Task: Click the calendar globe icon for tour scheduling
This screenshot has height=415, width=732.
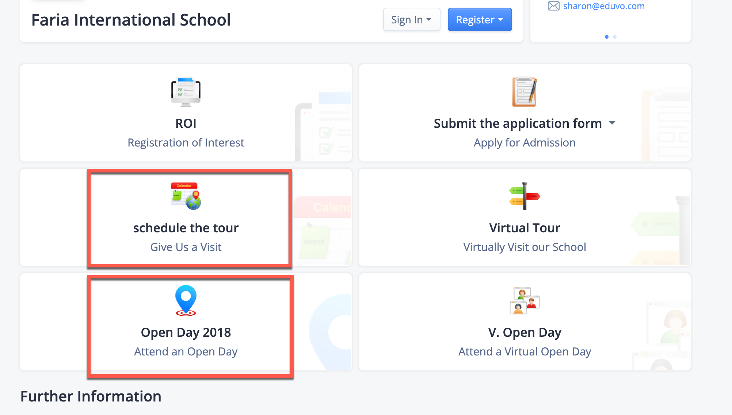Action: click(x=186, y=196)
